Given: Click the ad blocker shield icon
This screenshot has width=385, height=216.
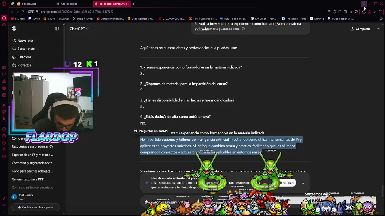Looking at the screenshot, I should (345, 12).
